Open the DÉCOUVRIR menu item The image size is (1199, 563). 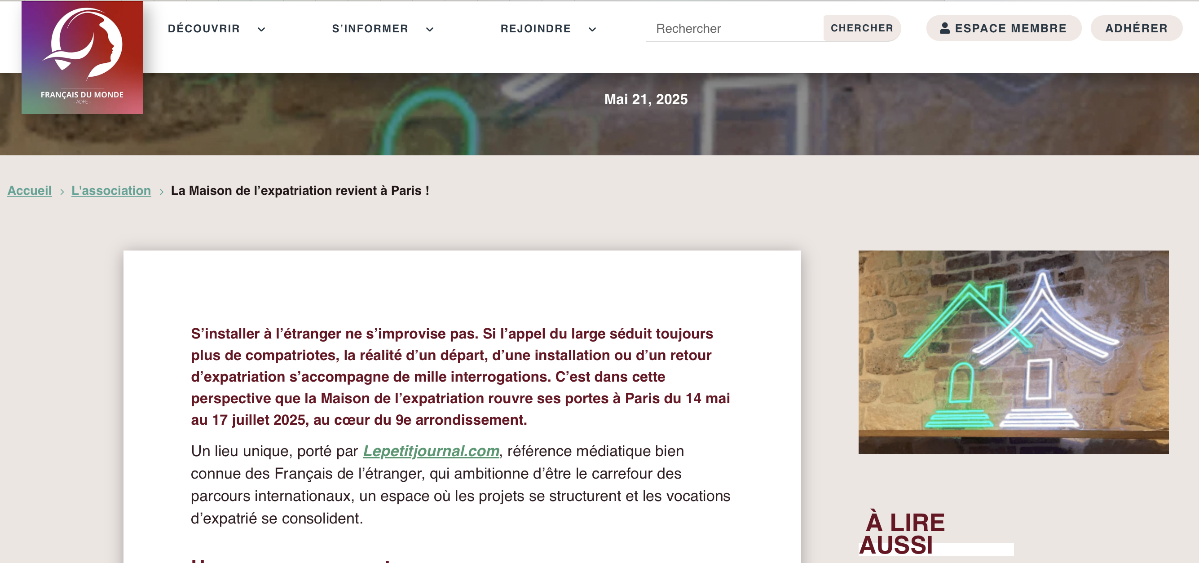pos(204,29)
